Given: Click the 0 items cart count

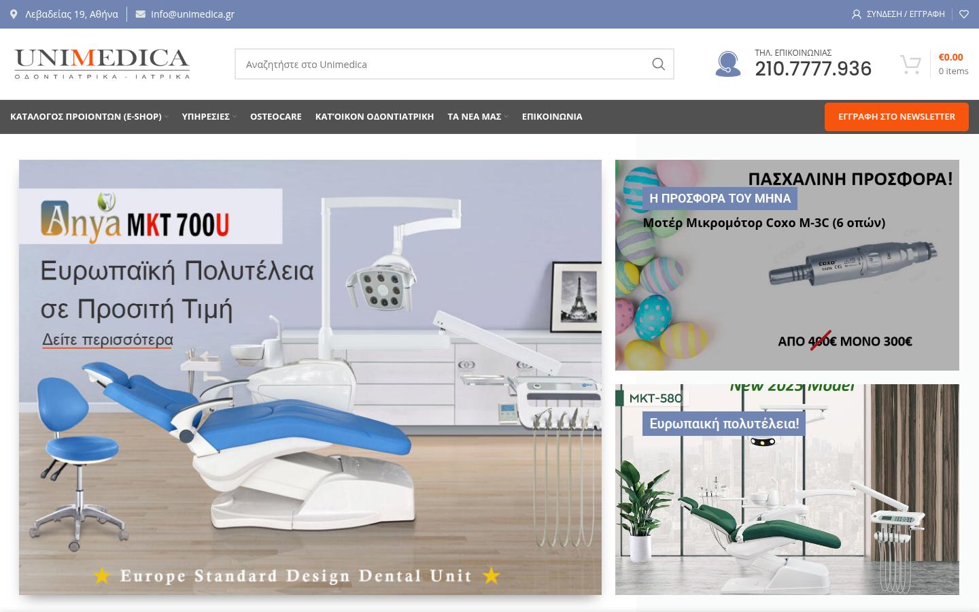Looking at the screenshot, I should click(953, 71).
